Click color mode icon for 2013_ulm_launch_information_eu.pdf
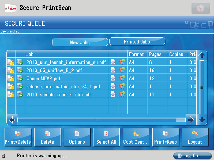214x160 pixels. coord(122,62)
